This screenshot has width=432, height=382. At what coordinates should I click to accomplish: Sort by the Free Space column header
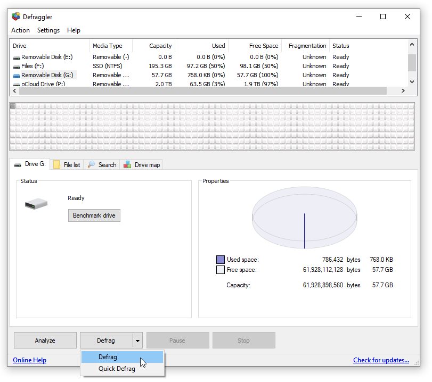[255, 46]
